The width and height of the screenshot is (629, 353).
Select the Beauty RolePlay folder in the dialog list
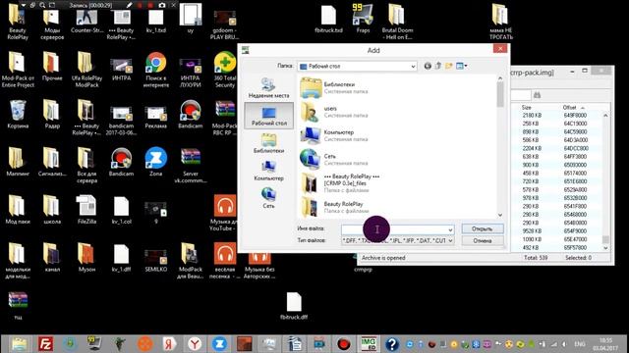tap(333, 207)
